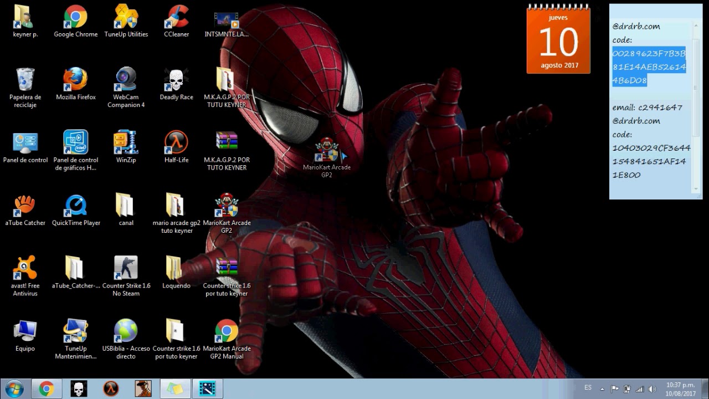709x399 pixels.
Task: Open the Windows Start menu orb
Action: (14, 388)
